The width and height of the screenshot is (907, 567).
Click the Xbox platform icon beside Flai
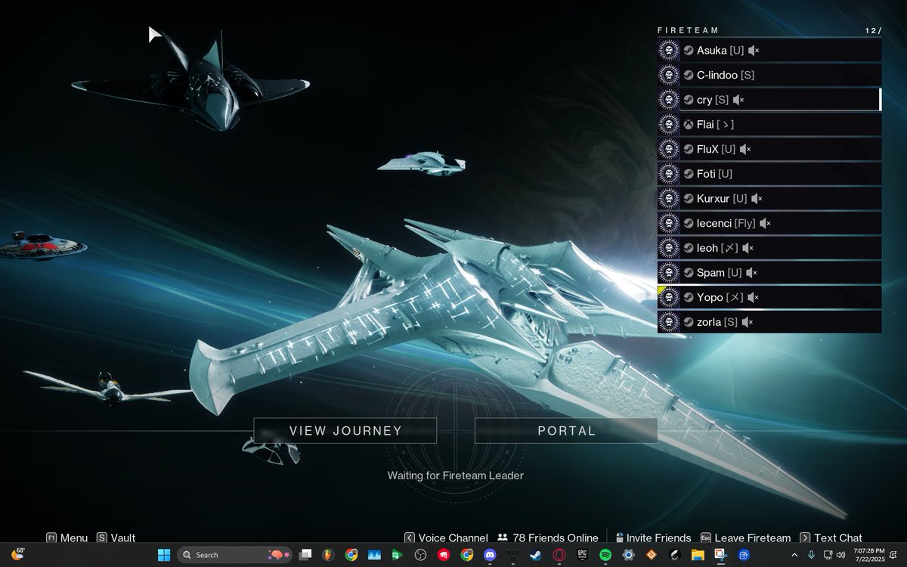click(689, 124)
